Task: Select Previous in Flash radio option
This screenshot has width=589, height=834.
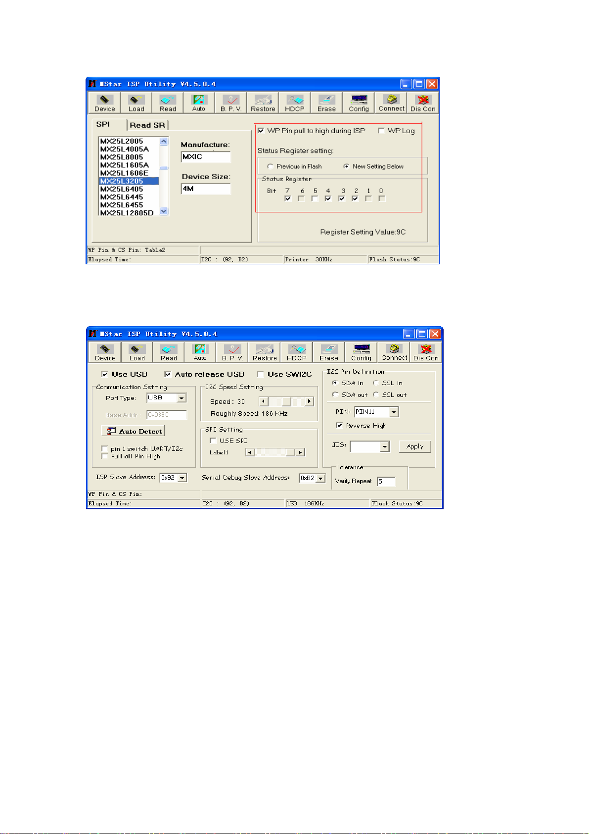Action: click(x=270, y=166)
